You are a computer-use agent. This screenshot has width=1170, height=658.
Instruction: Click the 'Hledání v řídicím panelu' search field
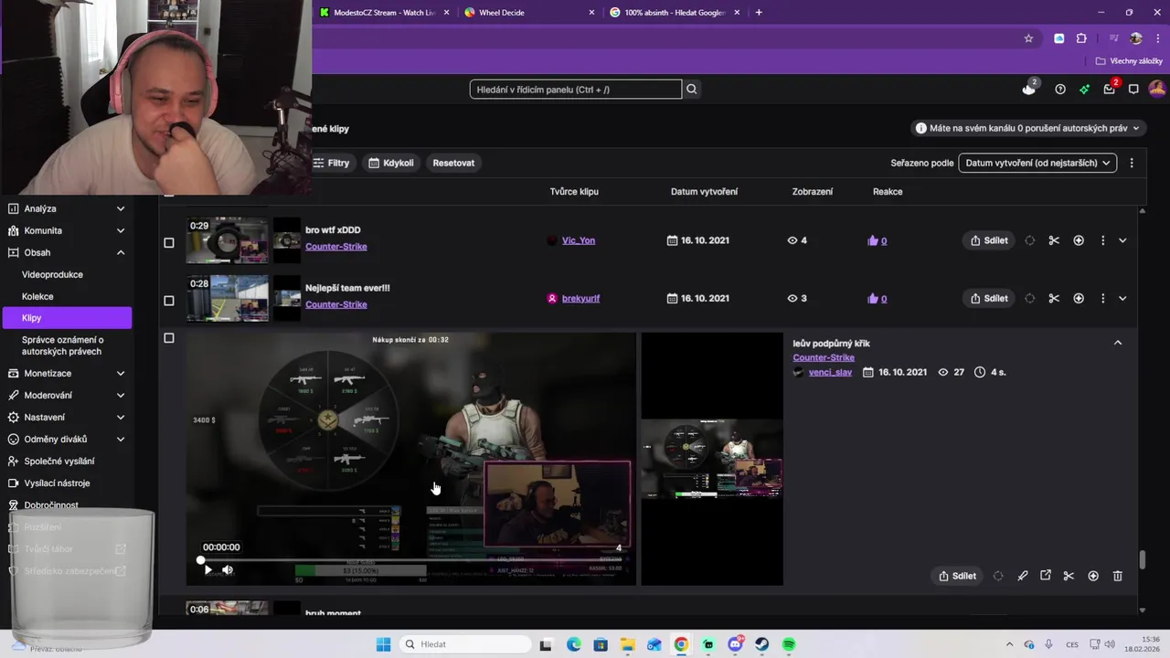[x=576, y=89]
